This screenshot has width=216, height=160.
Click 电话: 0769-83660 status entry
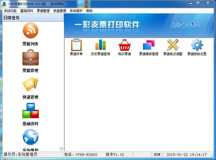[80, 154]
